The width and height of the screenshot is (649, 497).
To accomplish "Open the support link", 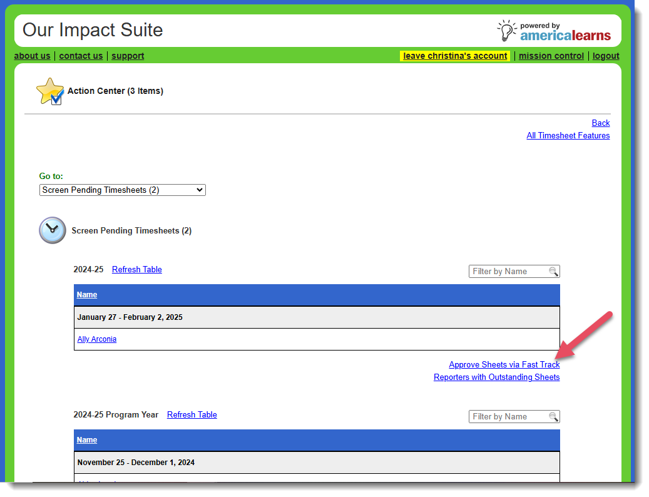I will point(128,56).
